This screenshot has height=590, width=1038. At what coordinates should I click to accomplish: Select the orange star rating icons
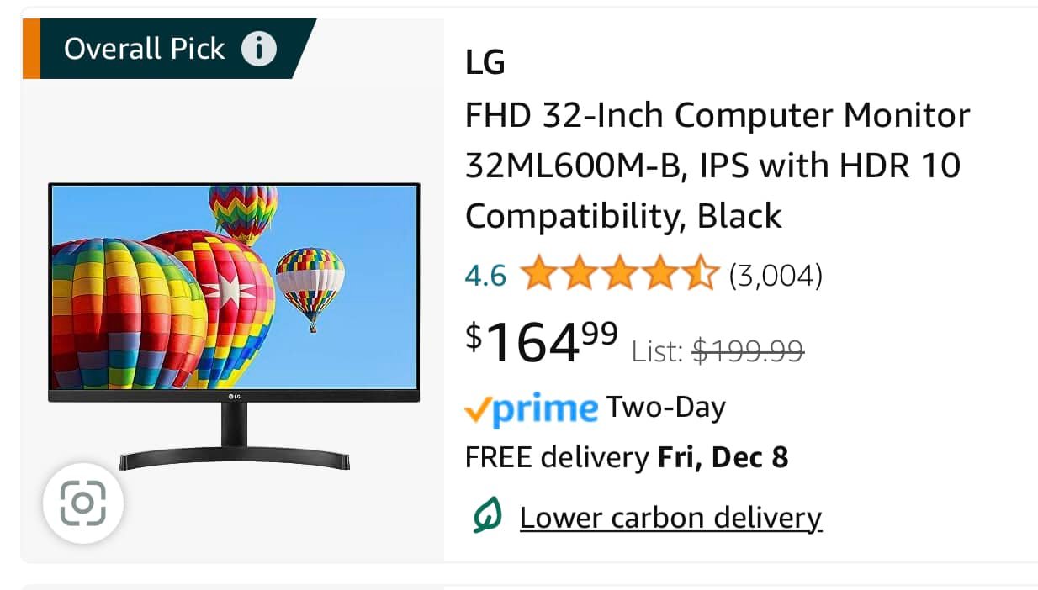(x=620, y=275)
